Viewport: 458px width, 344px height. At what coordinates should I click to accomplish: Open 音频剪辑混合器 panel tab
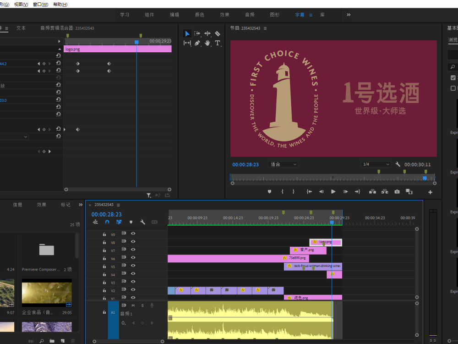[67, 28]
